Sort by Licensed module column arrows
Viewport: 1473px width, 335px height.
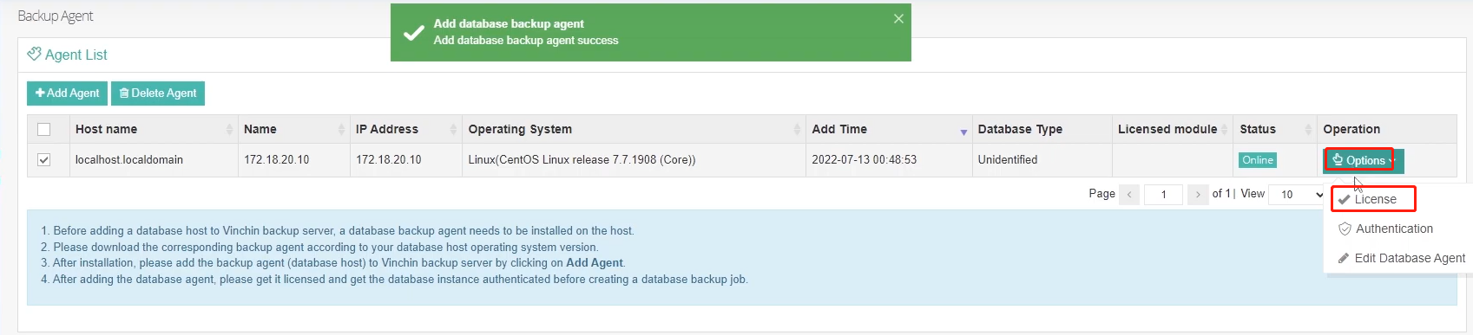tap(1224, 129)
